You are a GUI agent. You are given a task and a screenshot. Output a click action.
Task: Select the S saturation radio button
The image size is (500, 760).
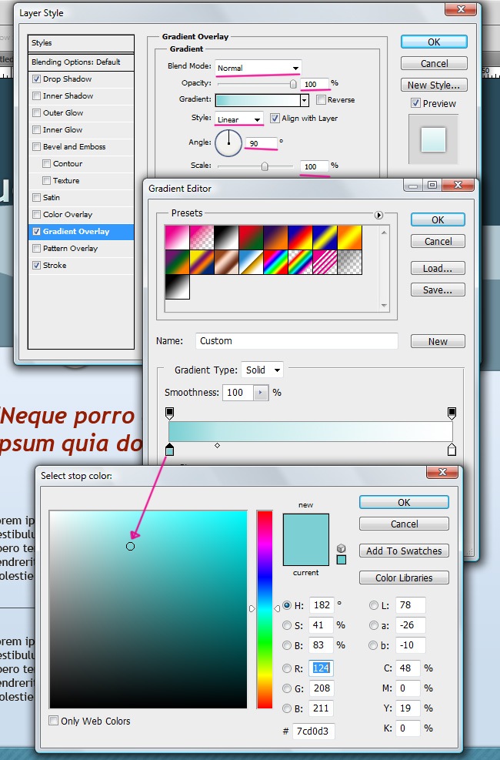click(288, 625)
